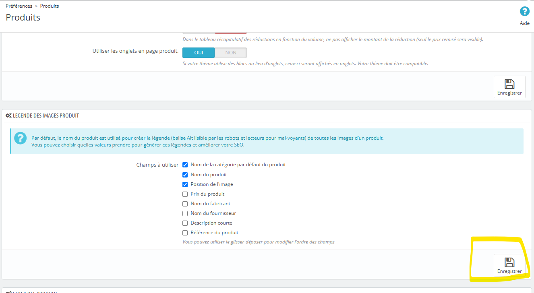Image resolution: width=534 pixels, height=293 pixels.
Task: Set the onglets en page produit toggle to NON
Action: coord(231,53)
